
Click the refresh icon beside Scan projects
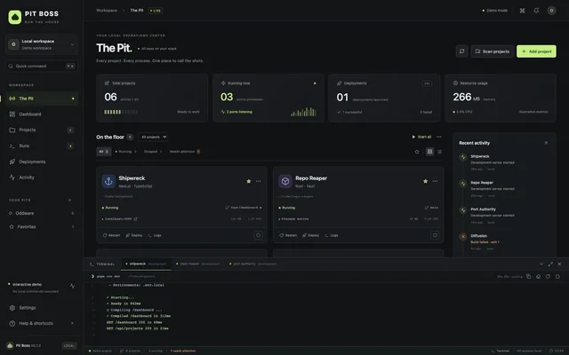coord(462,51)
